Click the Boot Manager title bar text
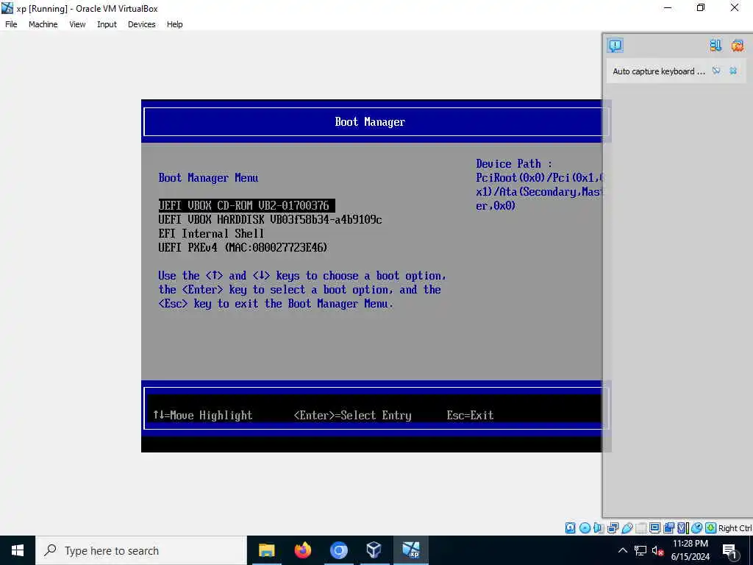 pos(370,121)
